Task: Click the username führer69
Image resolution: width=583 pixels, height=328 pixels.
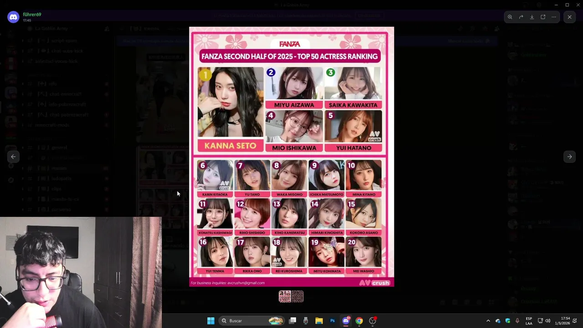Action: point(32,15)
